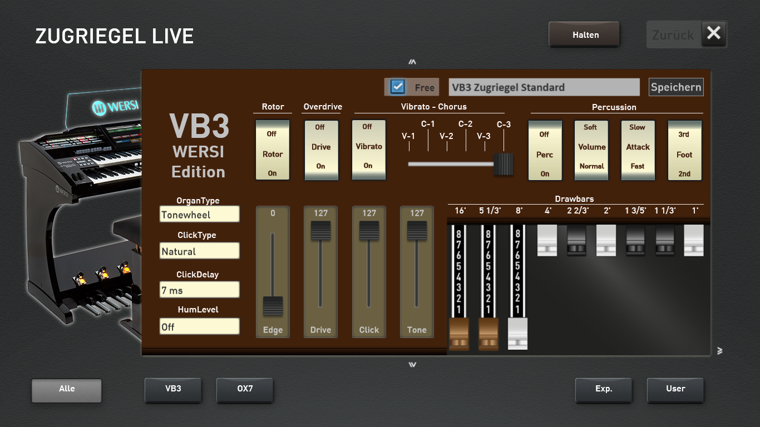Select the VB3 filter tab

pyautogui.click(x=173, y=390)
